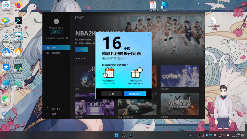This screenshot has height=139, width=247.
Task: Select the second banner carousel dot
Action: (79, 59)
